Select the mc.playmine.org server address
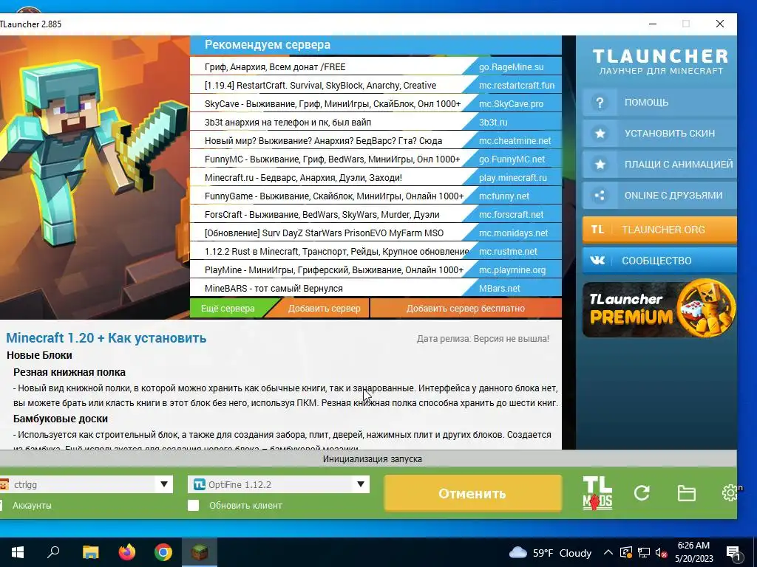Screen dimensions: 757x567 coord(512,270)
